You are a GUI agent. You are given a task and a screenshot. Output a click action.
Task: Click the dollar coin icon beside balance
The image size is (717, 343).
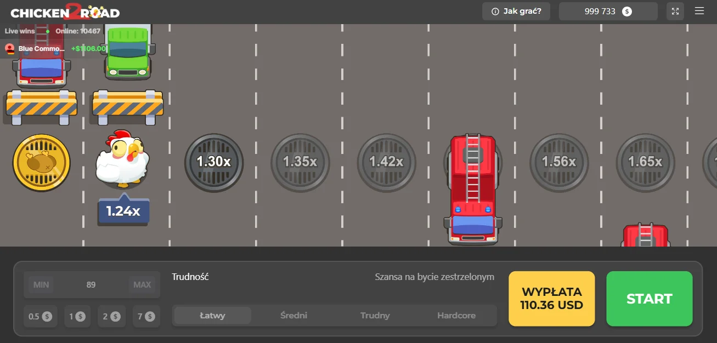pyautogui.click(x=627, y=11)
